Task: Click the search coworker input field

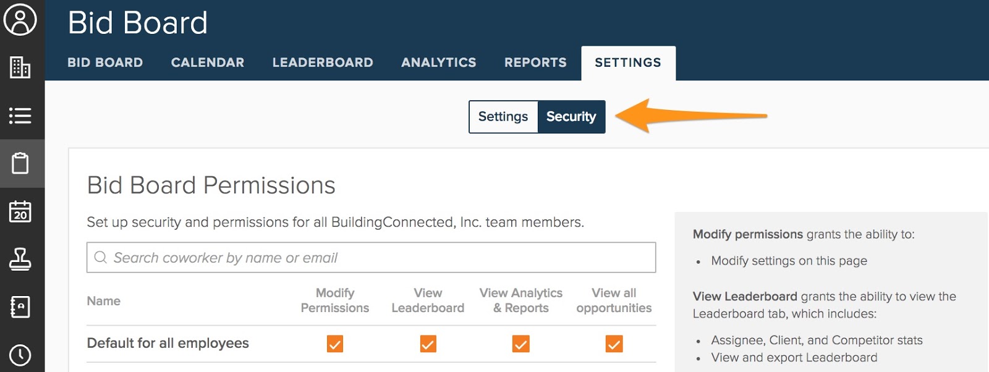Action: coord(371,258)
